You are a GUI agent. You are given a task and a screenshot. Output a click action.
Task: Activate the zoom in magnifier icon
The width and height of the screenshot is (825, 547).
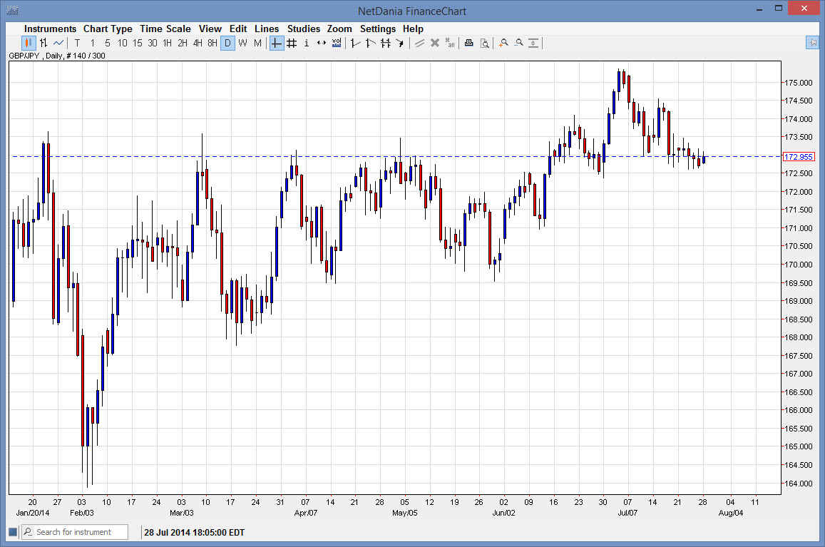(503, 43)
